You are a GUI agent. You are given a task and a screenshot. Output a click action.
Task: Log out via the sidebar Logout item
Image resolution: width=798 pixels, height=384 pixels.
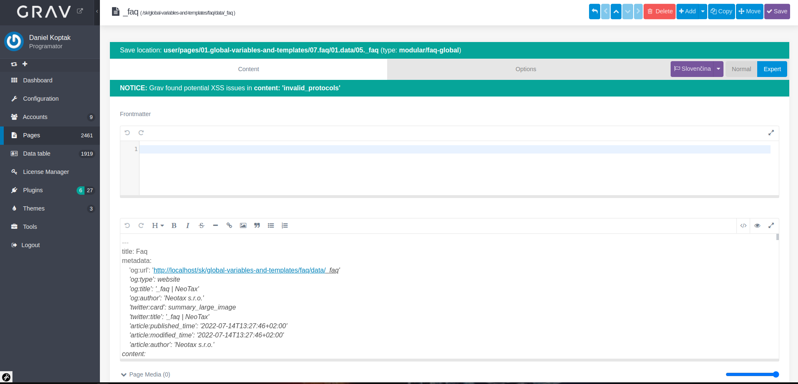[x=50, y=245]
